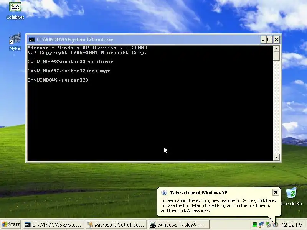
Task: Open the Start menu
Action: pyautogui.click(x=11, y=224)
